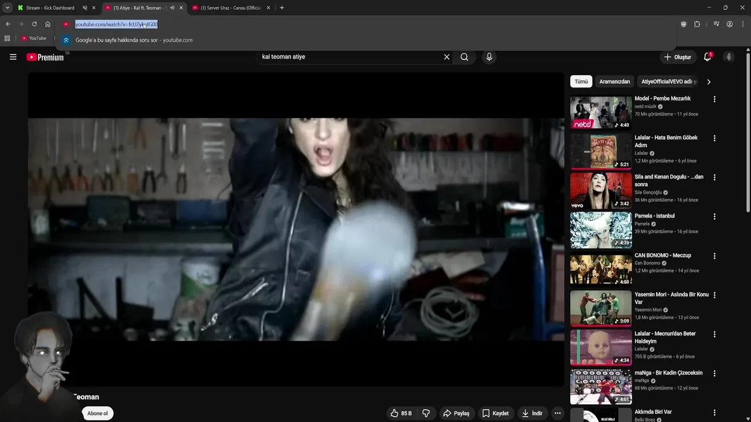Viewport: 751px width, 422px height.
Task: Switch to Server Uraz - Cansu tab
Action: (231, 8)
